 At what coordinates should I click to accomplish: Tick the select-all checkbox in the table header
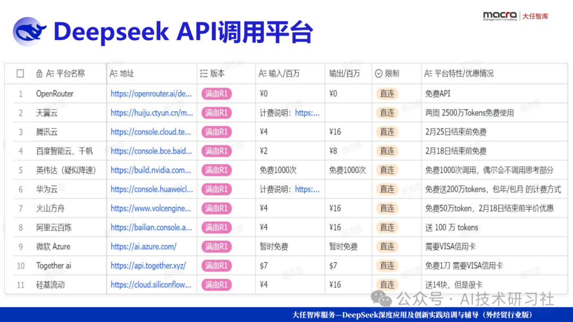(x=21, y=74)
